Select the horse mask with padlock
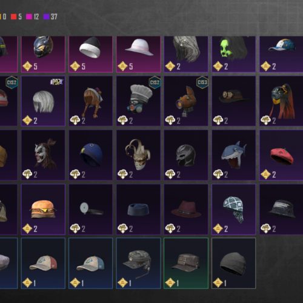The image size is (303, 303). pos(186,101)
